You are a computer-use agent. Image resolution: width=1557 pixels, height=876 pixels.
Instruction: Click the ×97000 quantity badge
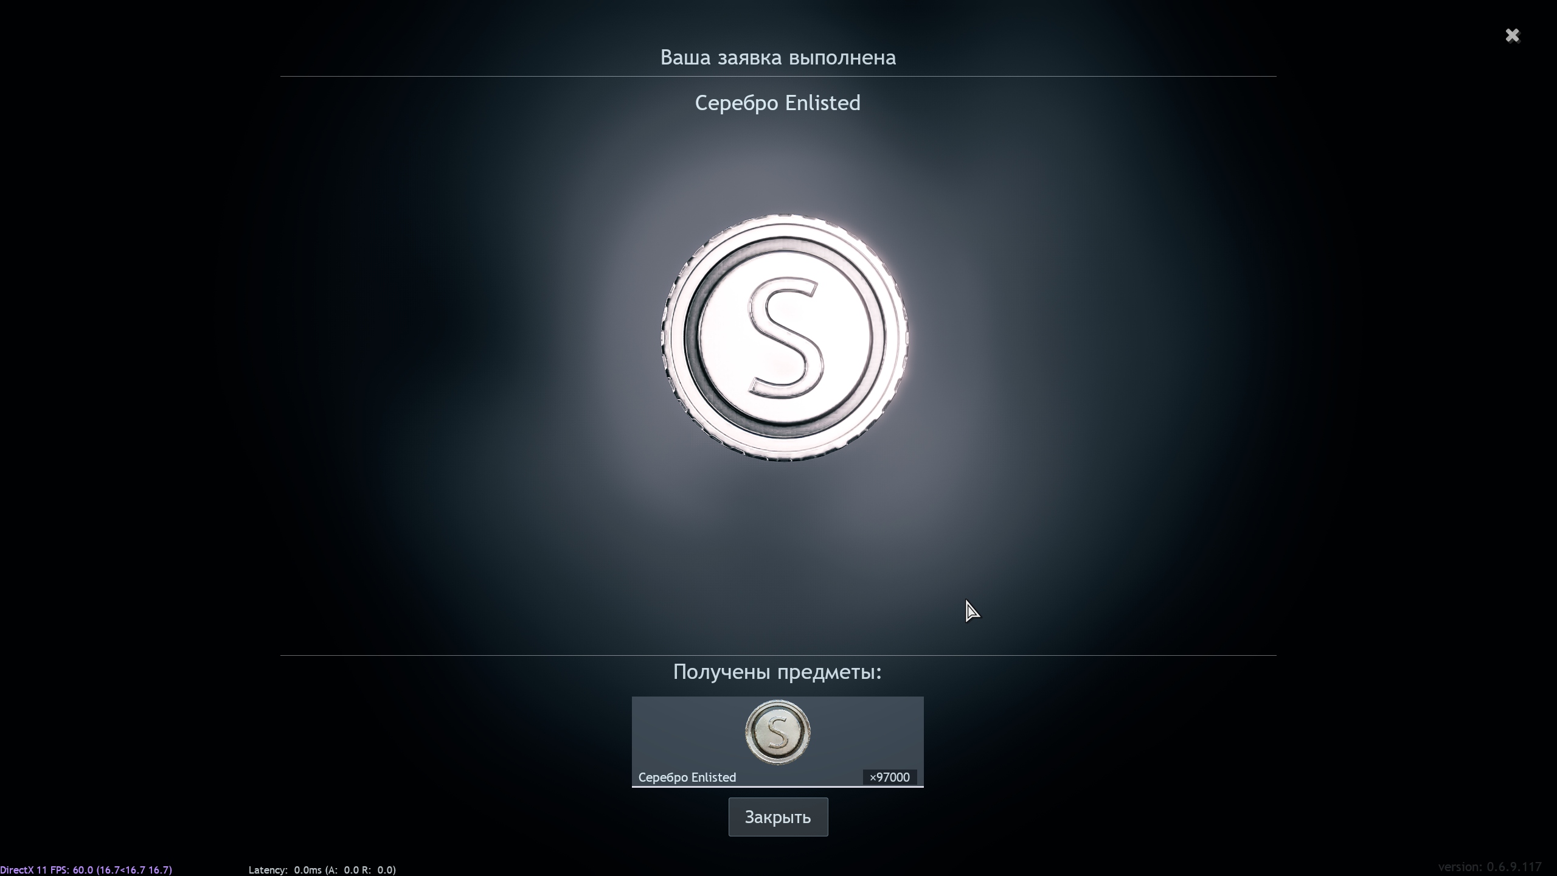(x=889, y=777)
